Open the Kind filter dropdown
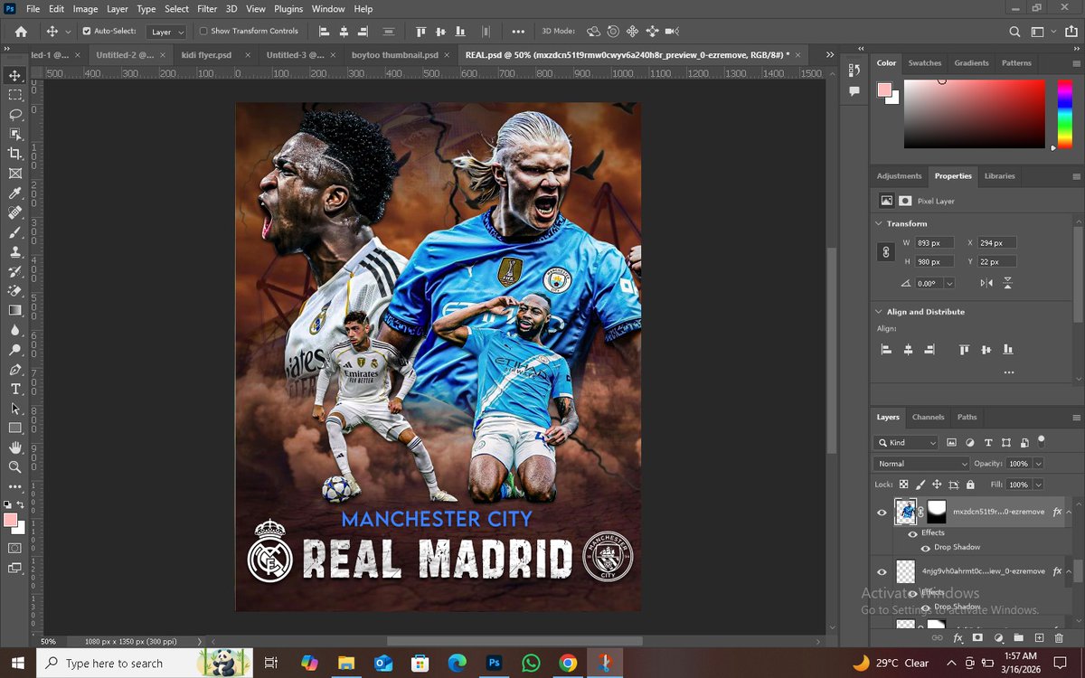 907,443
